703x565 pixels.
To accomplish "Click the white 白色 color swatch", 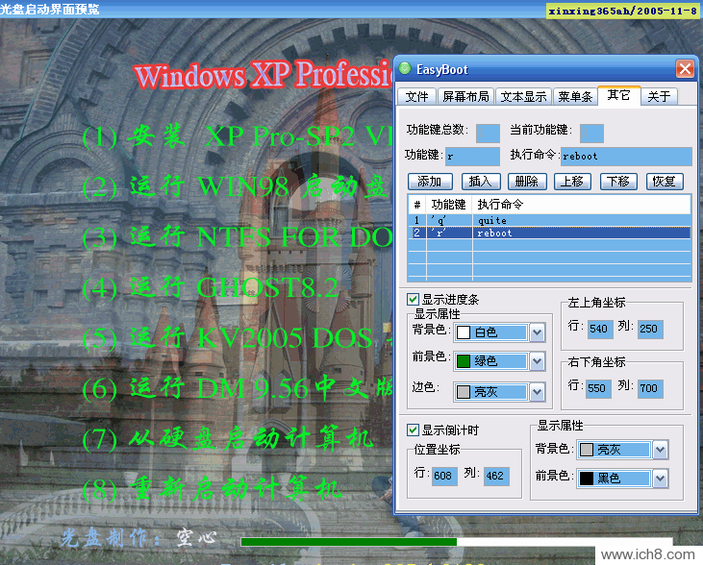I will pyautogui.click(x=464, y=332).
